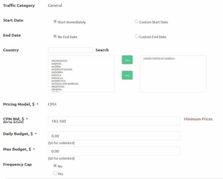
Task: Focus the country search input box
Action: click(71, 50)
